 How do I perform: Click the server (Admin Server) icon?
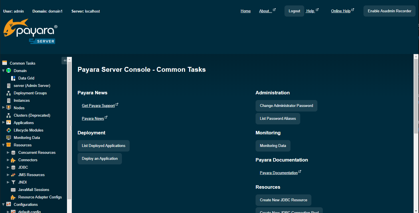(x=9, y=85)
